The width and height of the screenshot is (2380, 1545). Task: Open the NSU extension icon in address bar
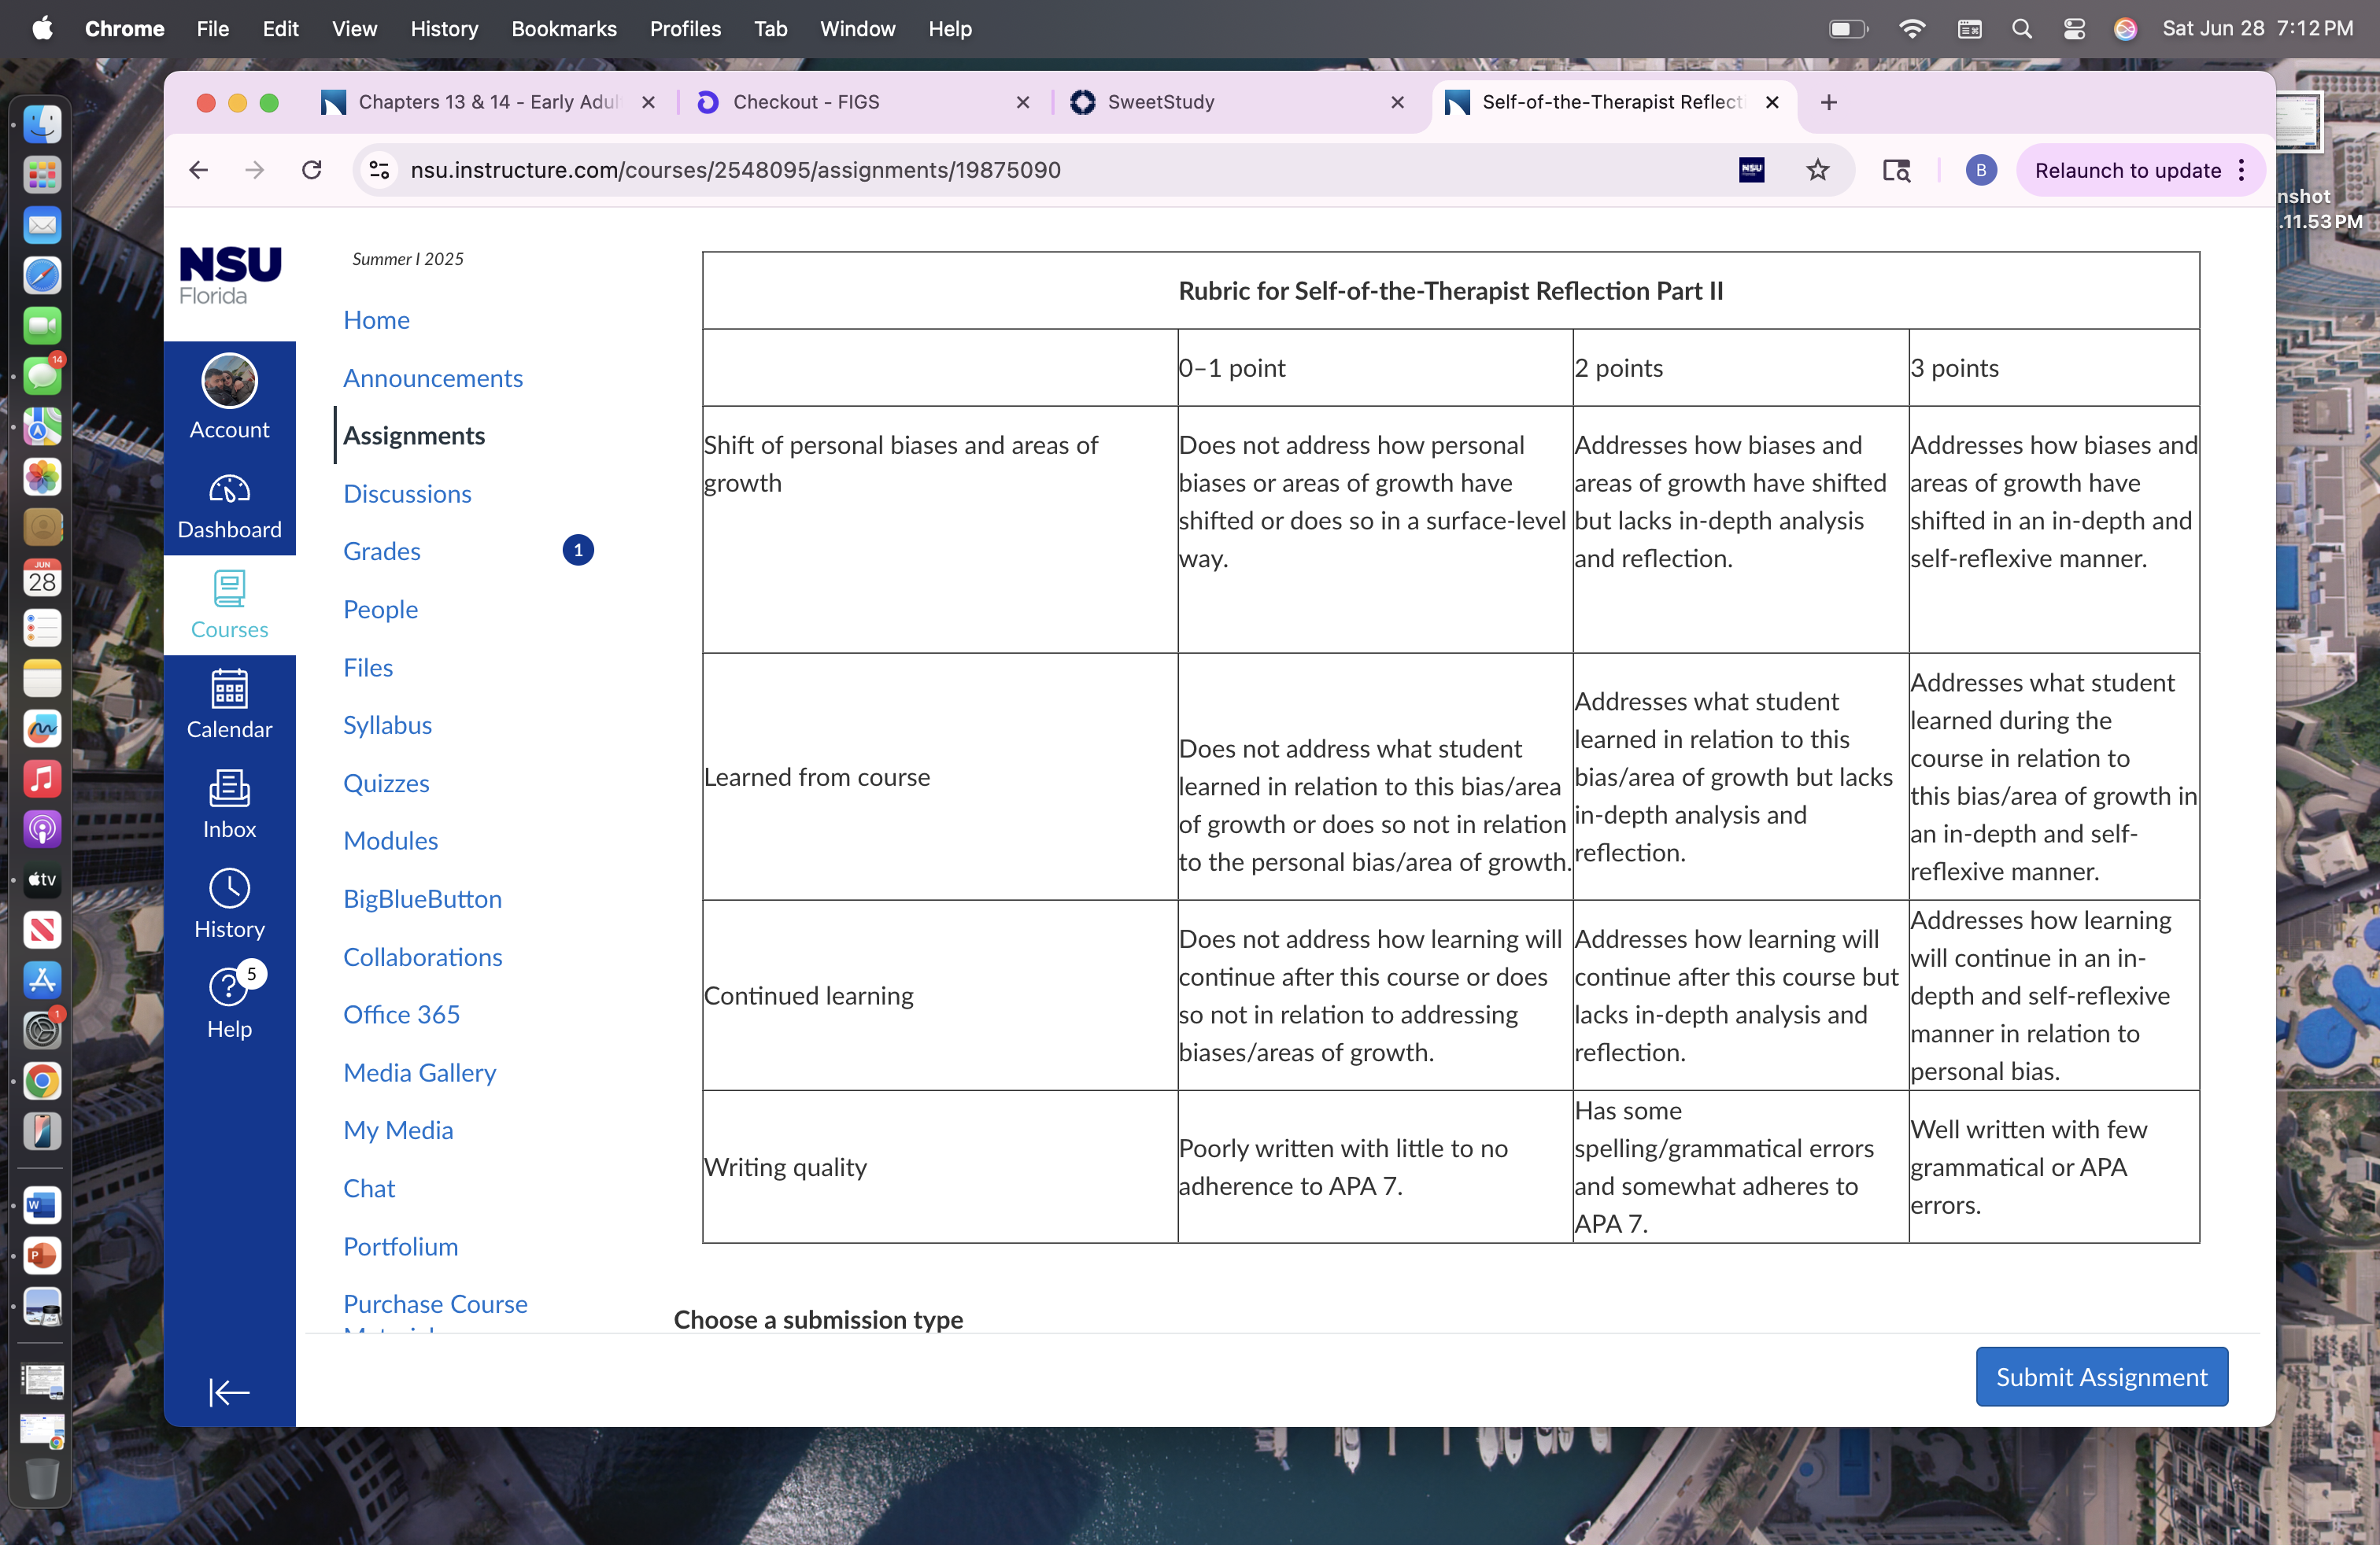(x=1751, y=170)
